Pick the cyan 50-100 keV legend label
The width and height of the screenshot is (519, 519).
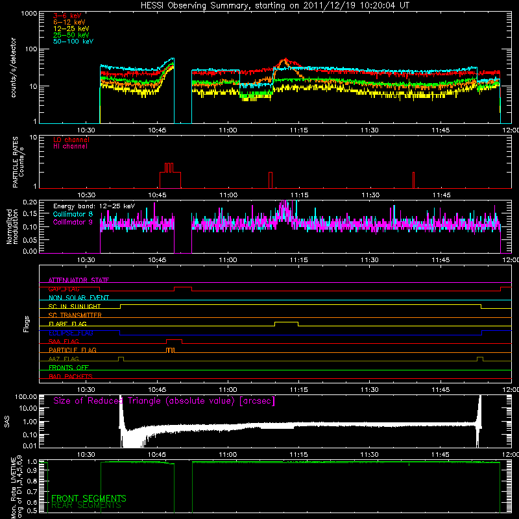(x=73, y=42)
